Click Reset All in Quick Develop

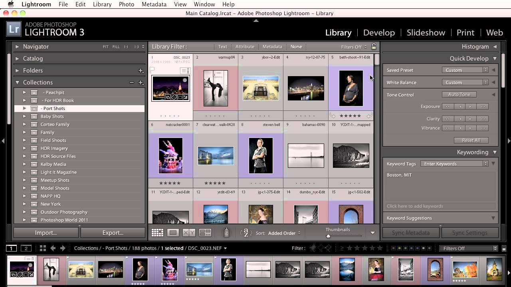[471, 140]
